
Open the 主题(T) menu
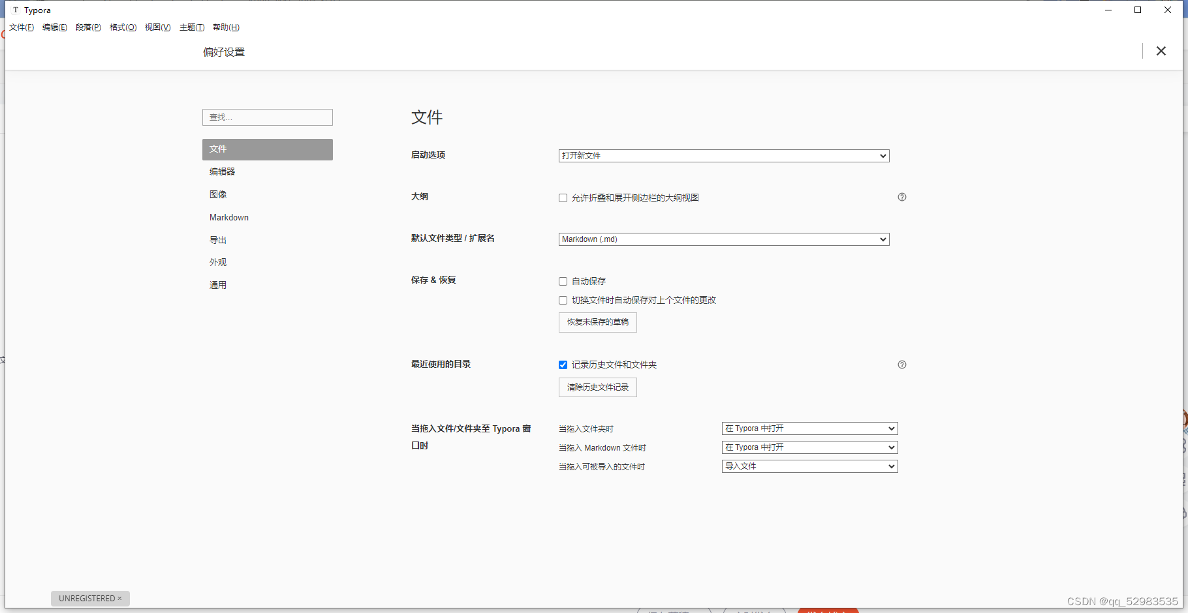click(192, 27)
